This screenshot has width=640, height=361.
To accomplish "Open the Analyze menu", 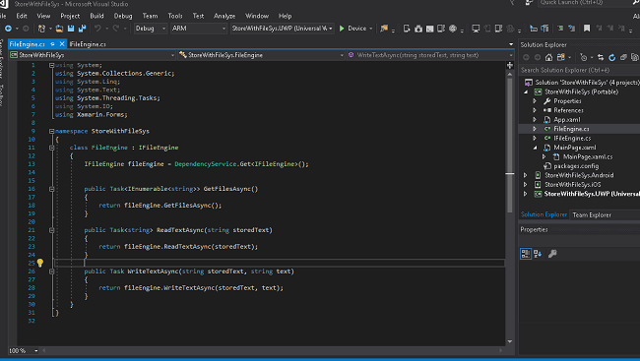I will click(224, 16).
